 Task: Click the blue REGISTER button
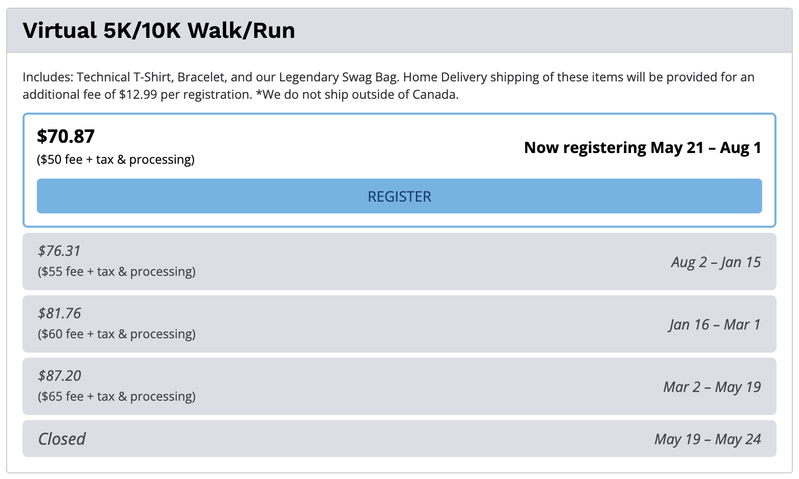pos(399,196)
